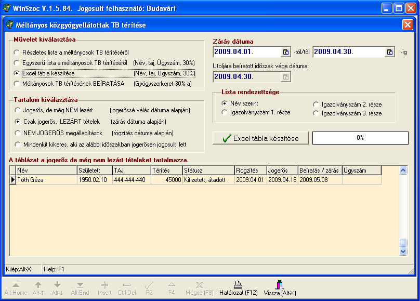The image size is (420, 301).
Task: Click the 0% progress bar
Action: pos(360,138)
